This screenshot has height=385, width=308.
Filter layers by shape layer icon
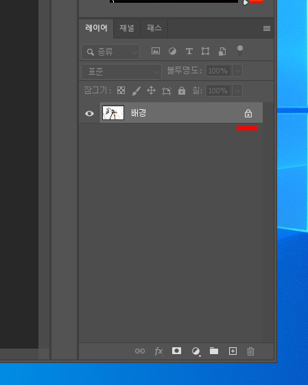click(x=205, y=51)
